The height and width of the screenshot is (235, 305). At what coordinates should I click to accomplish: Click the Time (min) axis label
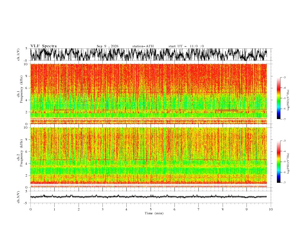pos(154,213)
